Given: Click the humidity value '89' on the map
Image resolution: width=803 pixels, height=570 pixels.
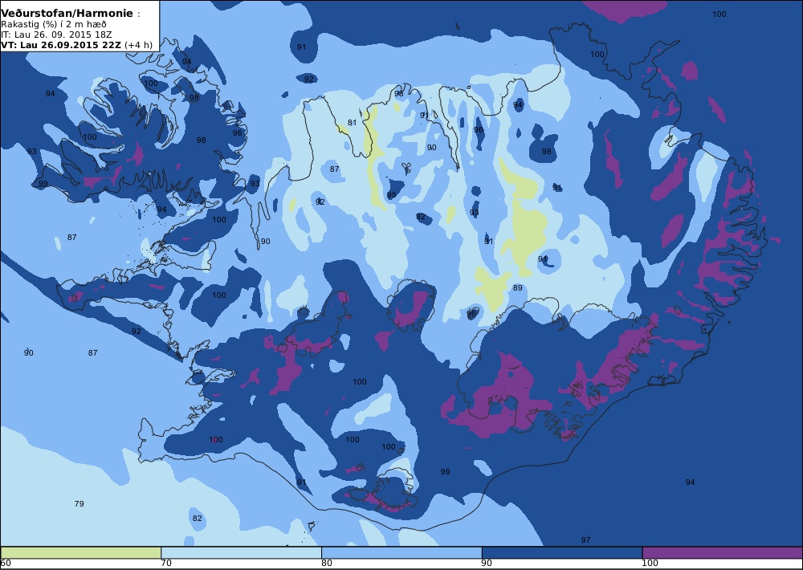Looking at the screenshot, I should 518,288.
